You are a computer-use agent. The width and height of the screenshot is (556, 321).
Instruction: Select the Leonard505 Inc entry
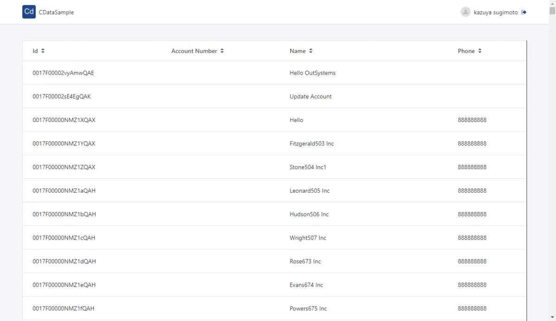click(x=310, y=191)
